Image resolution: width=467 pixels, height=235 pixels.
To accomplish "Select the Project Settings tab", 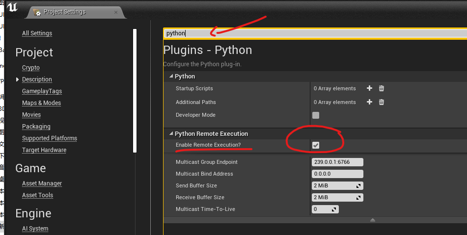I will click(75, 12).
